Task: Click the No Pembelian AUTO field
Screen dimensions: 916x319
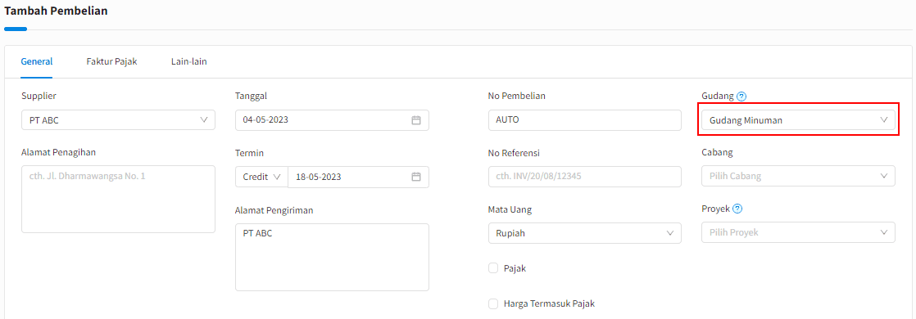Action: [x=585, y=120]
